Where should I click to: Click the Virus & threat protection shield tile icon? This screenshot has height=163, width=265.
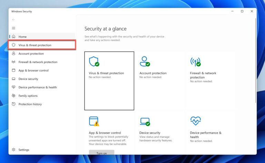pyautogui.click(x=94, y=61)
